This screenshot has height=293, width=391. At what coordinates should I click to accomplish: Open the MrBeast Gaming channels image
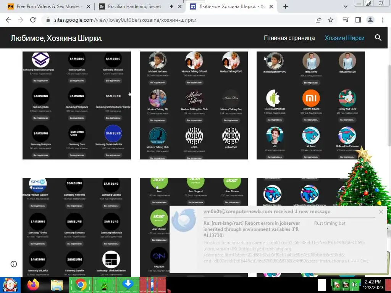click(299, 192)
